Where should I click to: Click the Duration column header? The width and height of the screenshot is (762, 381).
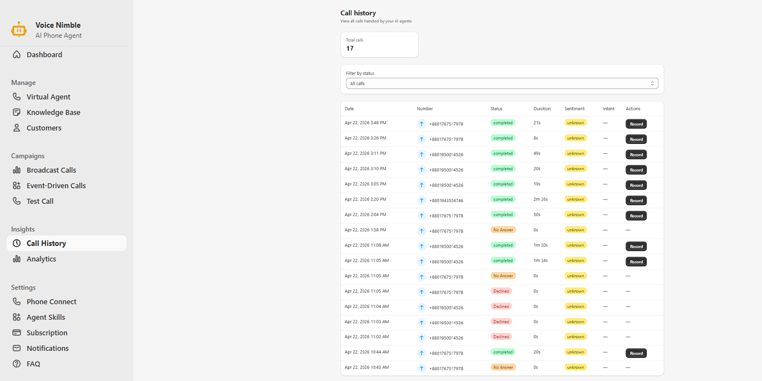542,109
